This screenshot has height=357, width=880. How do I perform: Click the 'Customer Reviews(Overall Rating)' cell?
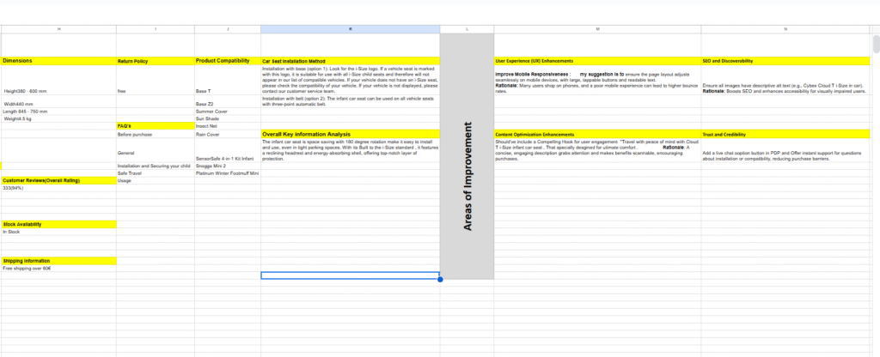(x=58, y=180)
